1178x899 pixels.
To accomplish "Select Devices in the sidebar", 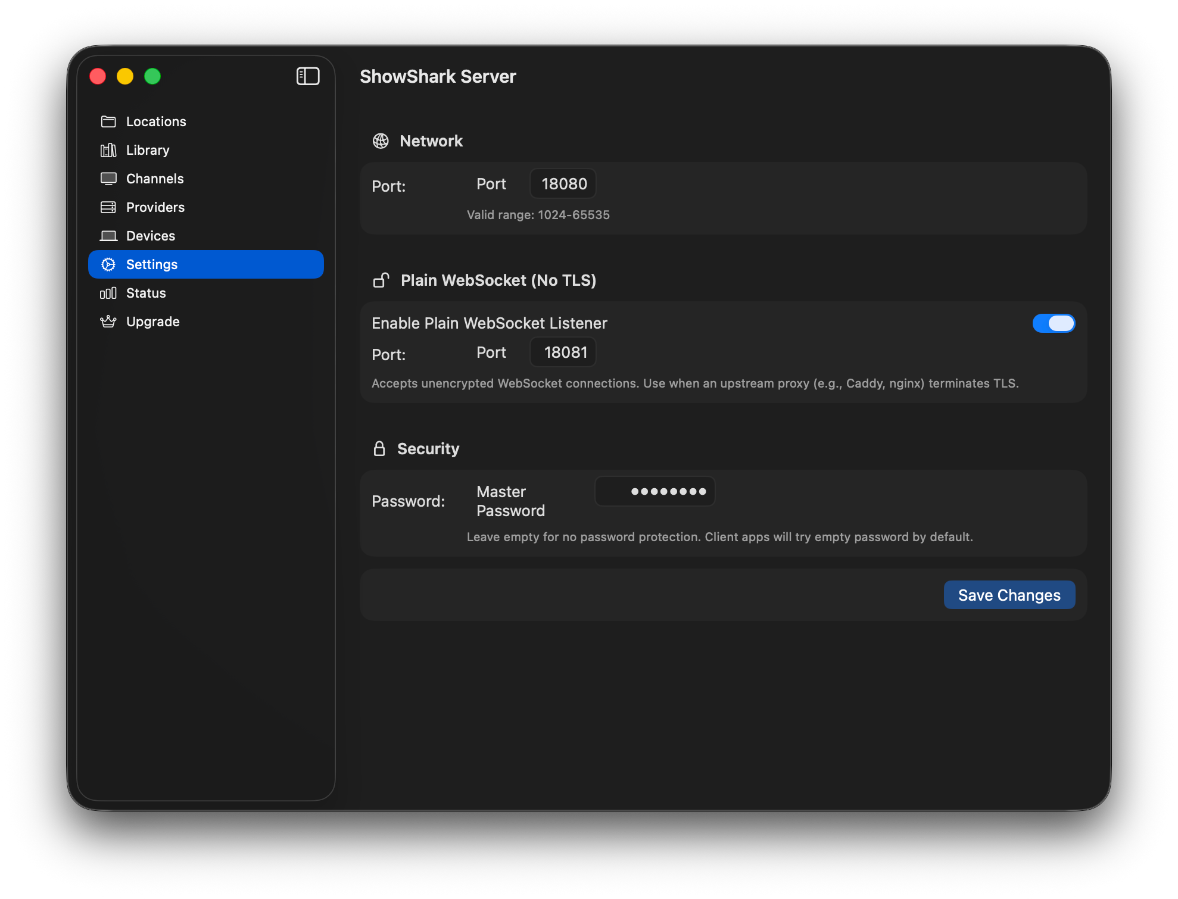I will pos(151,236).
